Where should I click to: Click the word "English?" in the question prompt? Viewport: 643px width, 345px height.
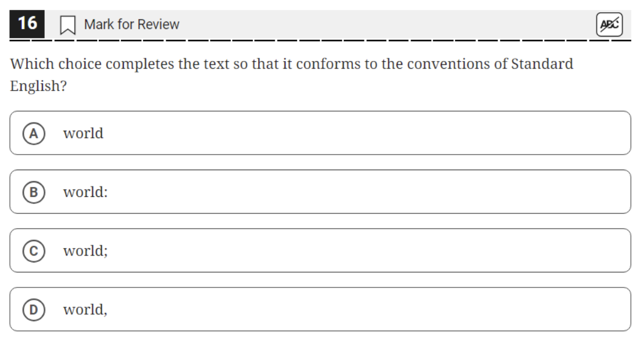[35, 86]
